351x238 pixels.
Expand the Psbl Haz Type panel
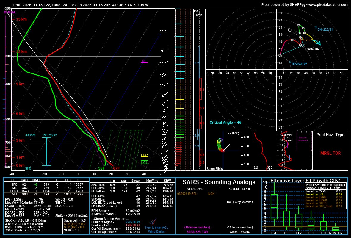(330, 135)
